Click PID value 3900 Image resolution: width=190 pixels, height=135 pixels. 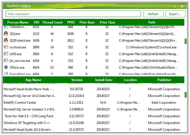36,47
